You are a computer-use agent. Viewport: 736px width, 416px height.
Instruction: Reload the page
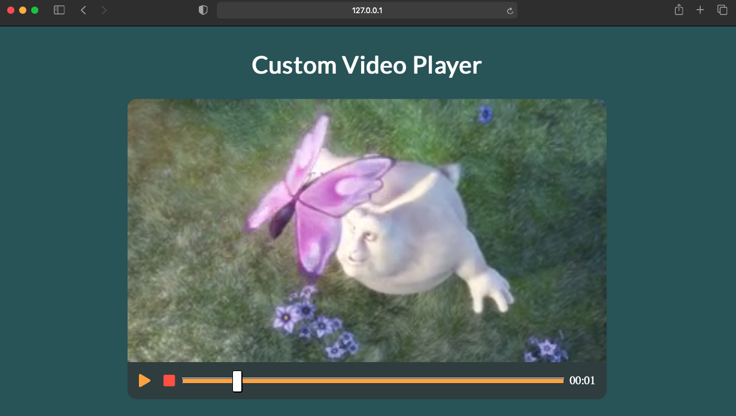coord(510,11)
